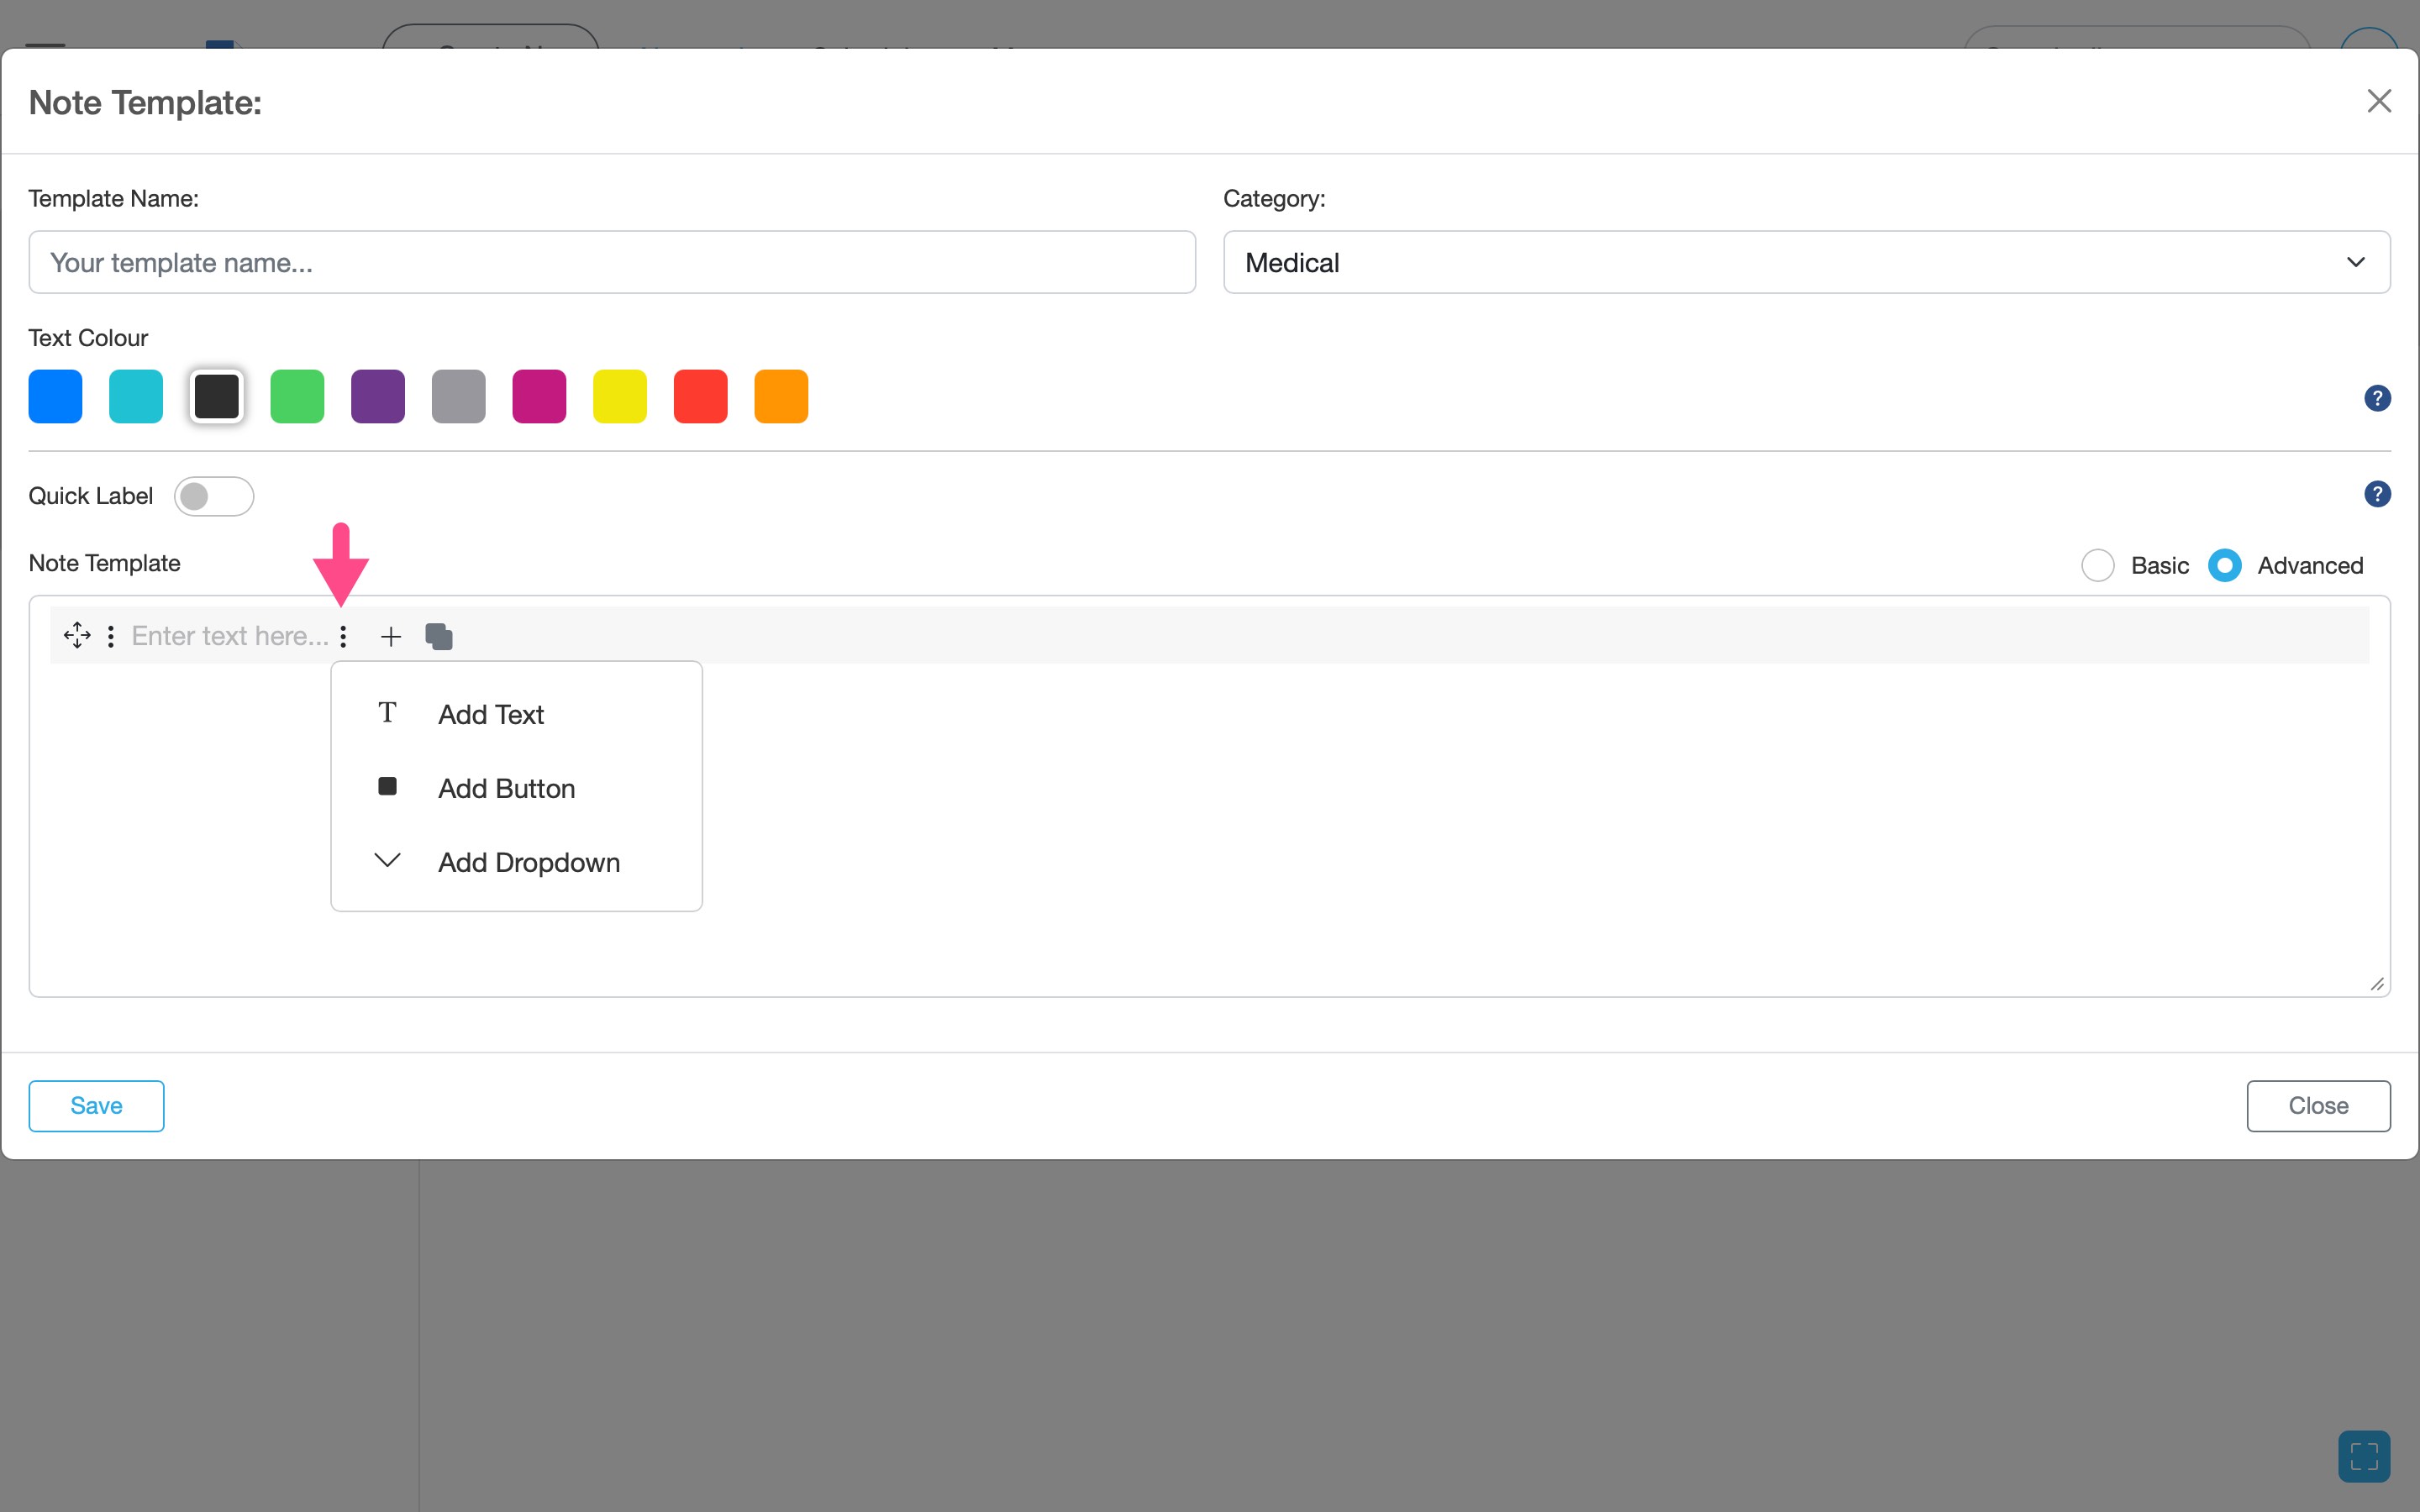The width and height of the screenshot is (2420, 1512).
Task: Enable the Quick Label toggle
Action: [214, 495]
